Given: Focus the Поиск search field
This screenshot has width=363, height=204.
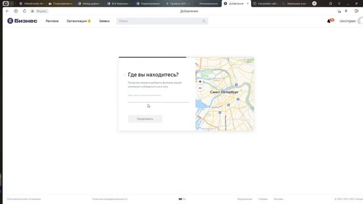Looking at the screenshot, I should pyautogui.click(x=162, y=21).
